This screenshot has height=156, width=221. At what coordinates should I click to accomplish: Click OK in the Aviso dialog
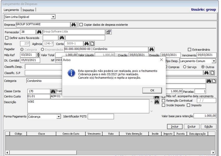click(152, 90)
